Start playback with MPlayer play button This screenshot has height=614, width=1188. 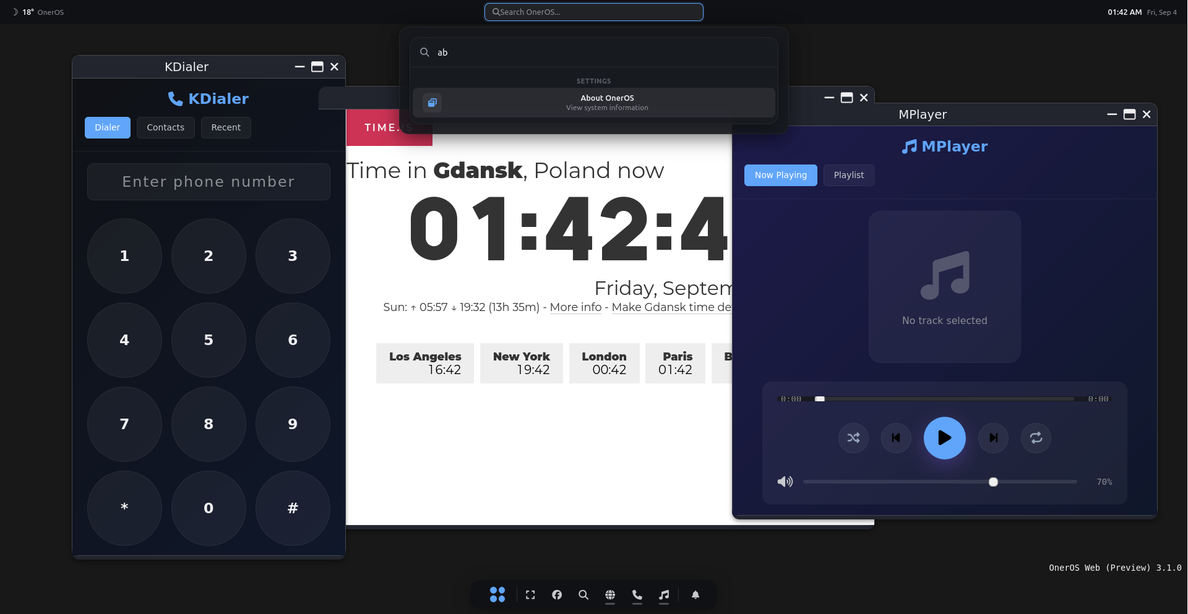click(x=945, y=438)
